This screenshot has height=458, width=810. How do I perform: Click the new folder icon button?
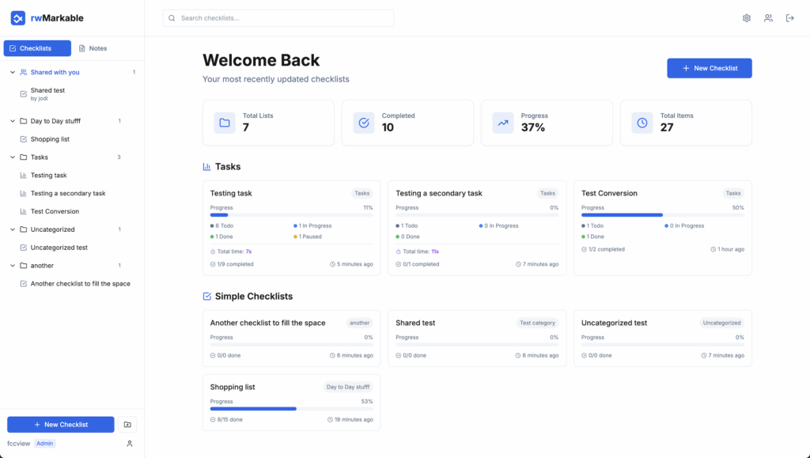[128, 425]
